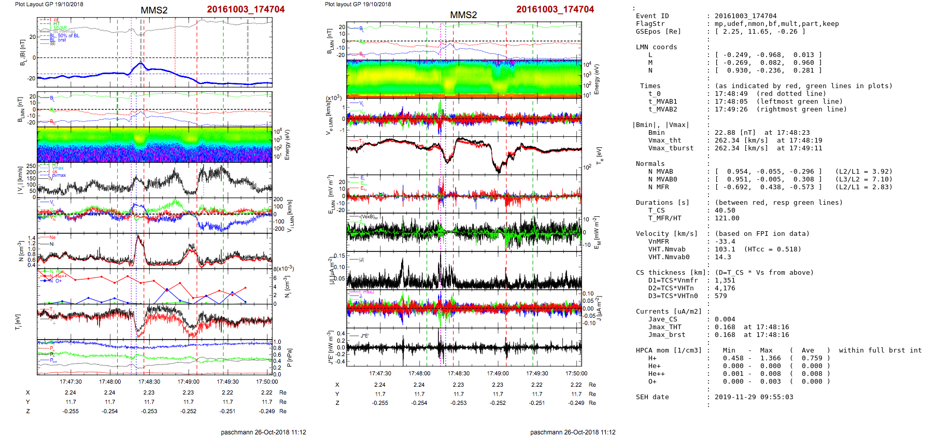This screenshot has width=935, height=436.
Task: Click the 'Jmax_brst' row label
Action: tap(667, 335)
